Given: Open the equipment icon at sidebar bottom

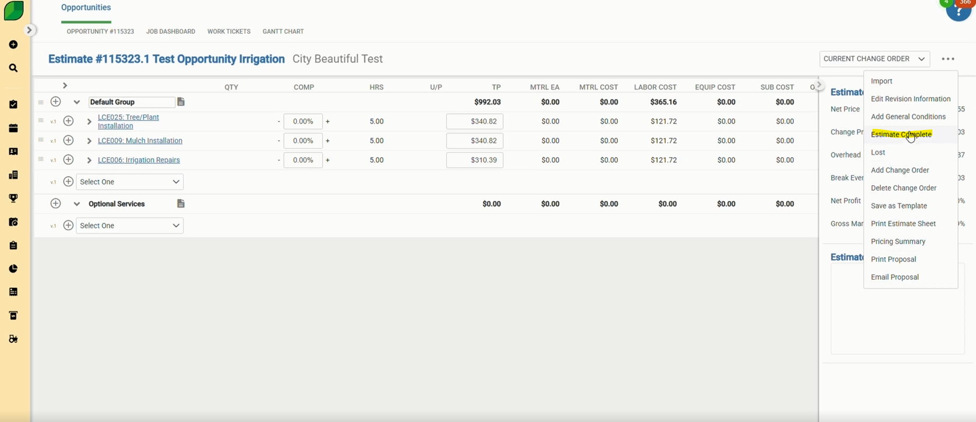Looking at the screenshot, I should pos(13,339).
